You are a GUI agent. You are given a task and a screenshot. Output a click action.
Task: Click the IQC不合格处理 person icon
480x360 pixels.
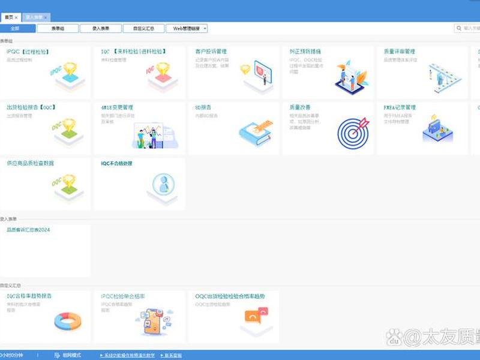[x=163, y=188]
